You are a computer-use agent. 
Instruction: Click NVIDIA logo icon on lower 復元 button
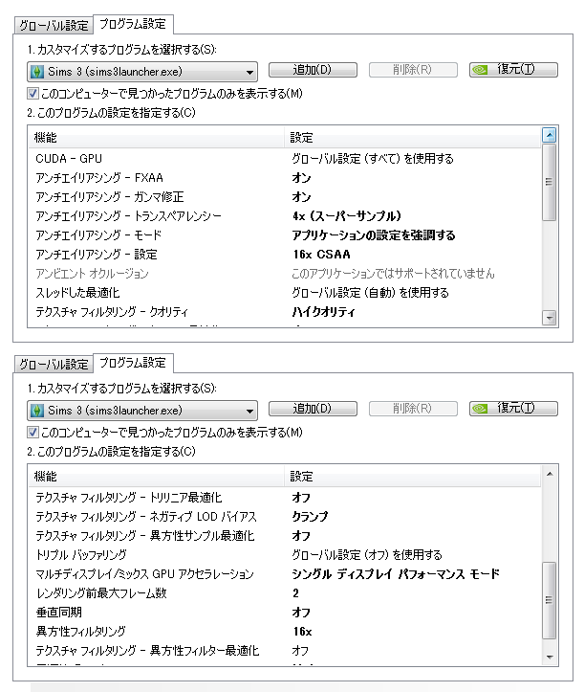[480, 409]
